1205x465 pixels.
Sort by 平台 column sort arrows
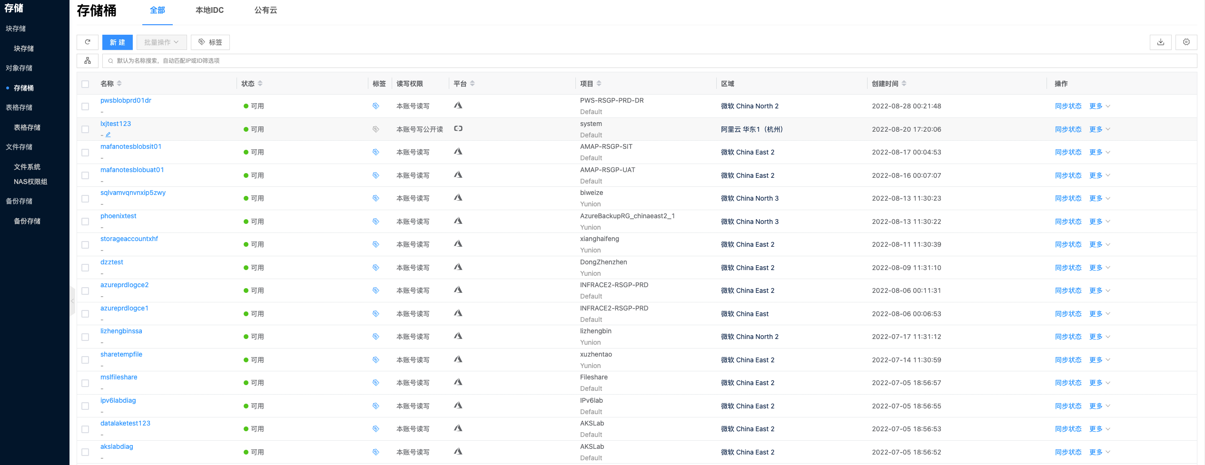473,84
